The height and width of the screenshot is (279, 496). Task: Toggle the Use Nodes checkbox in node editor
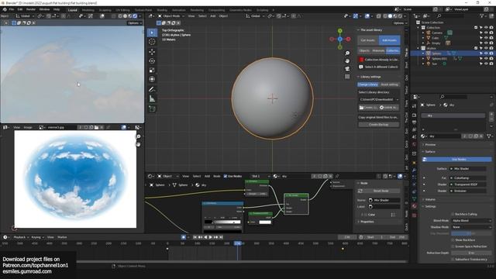pyautogui.click(x=226, y=176)
